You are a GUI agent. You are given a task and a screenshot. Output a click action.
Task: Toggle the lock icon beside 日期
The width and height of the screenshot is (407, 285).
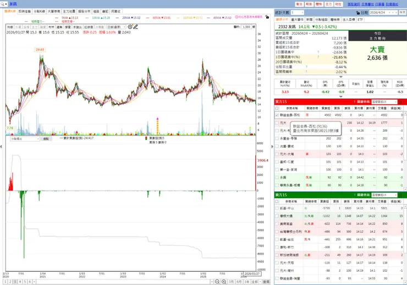[x=358, y=13]
